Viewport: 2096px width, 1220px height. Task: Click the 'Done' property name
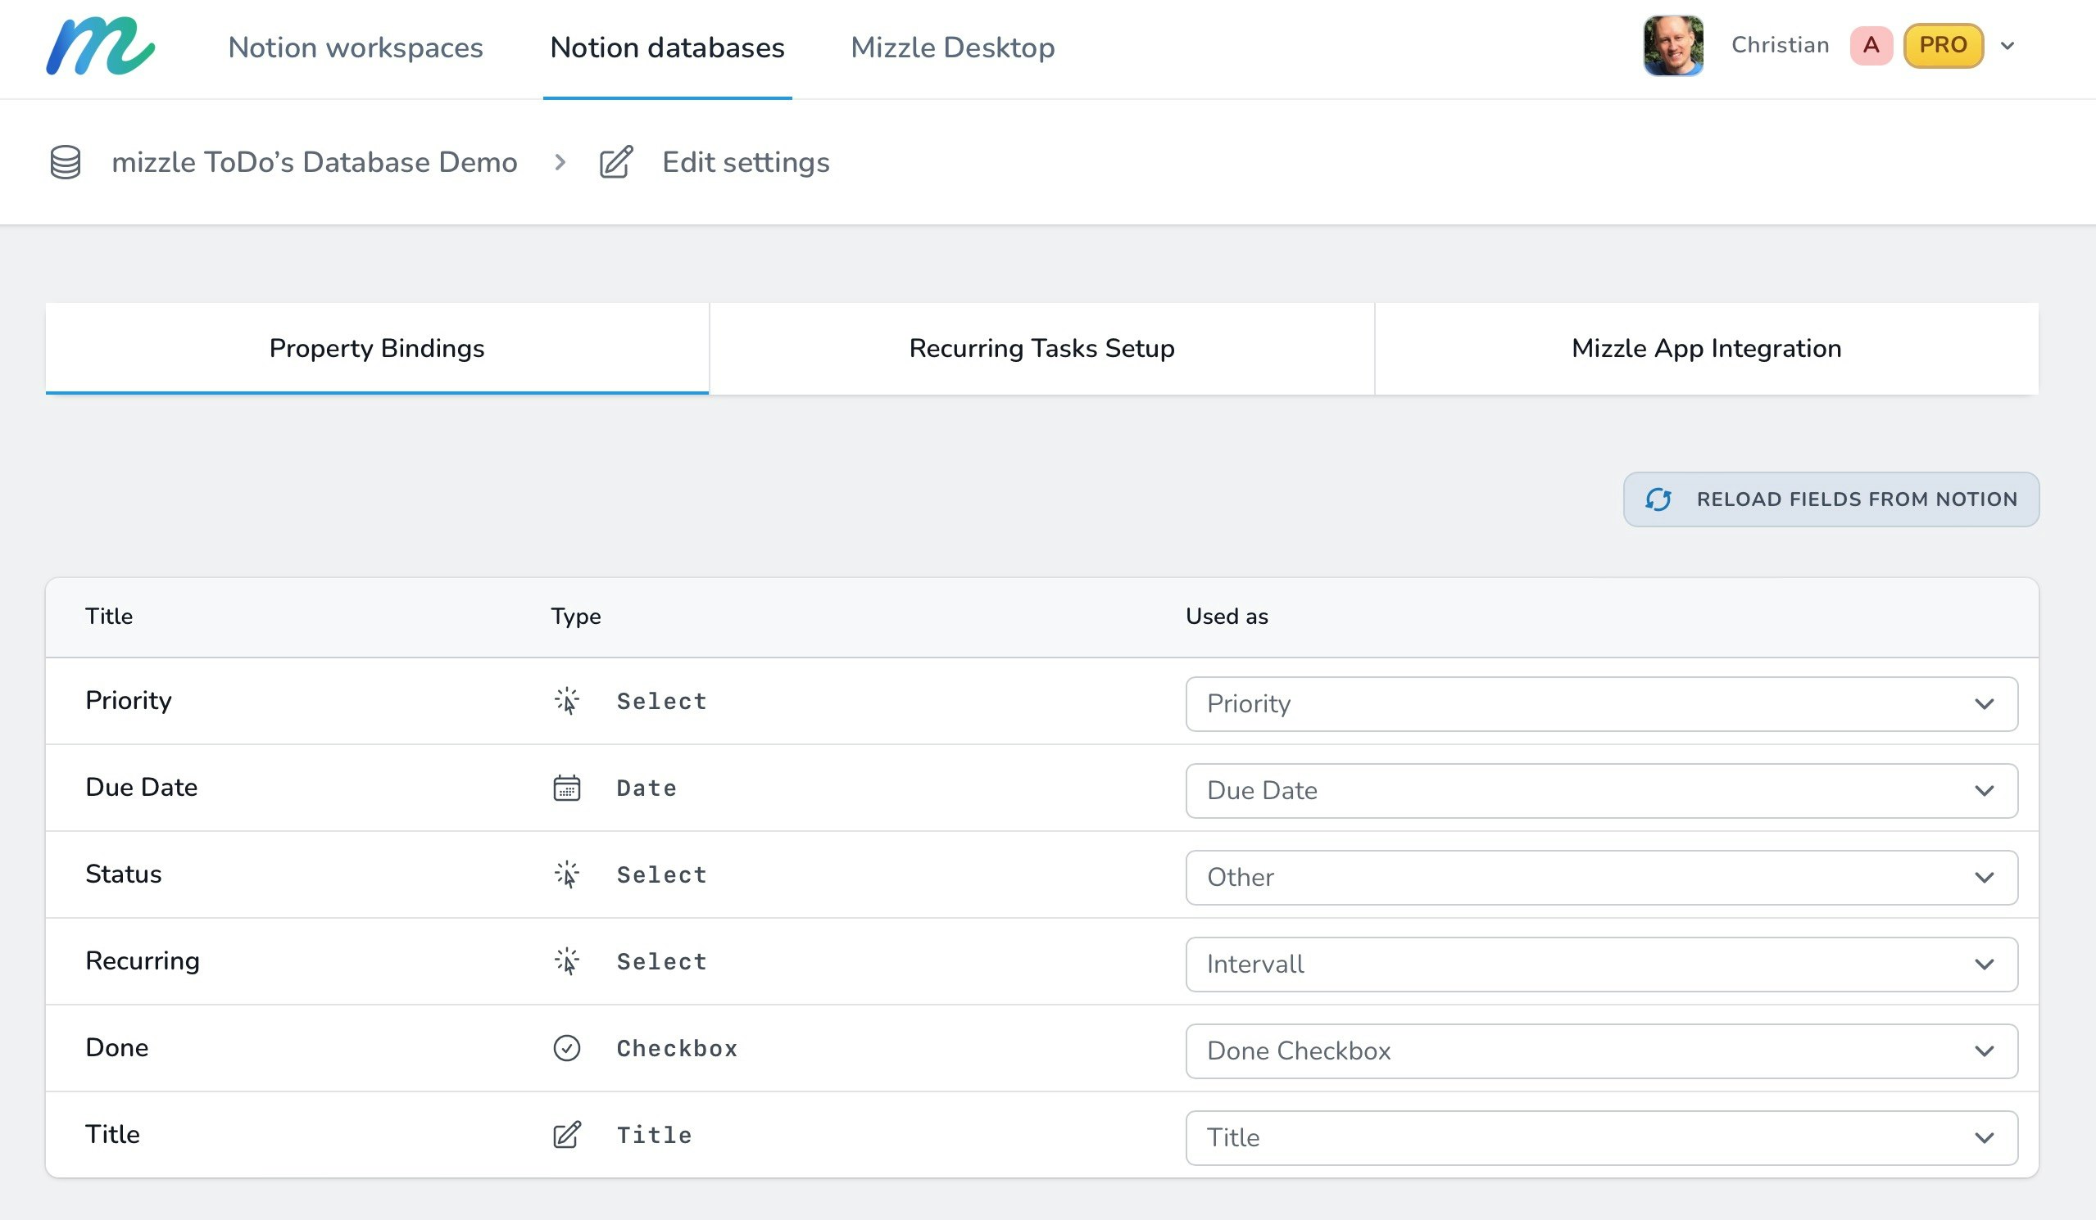pyautogui.click(x=116, y=1048)
